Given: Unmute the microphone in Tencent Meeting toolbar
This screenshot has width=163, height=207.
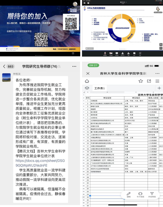Looking at the screenshot, I should click(105, 54).
